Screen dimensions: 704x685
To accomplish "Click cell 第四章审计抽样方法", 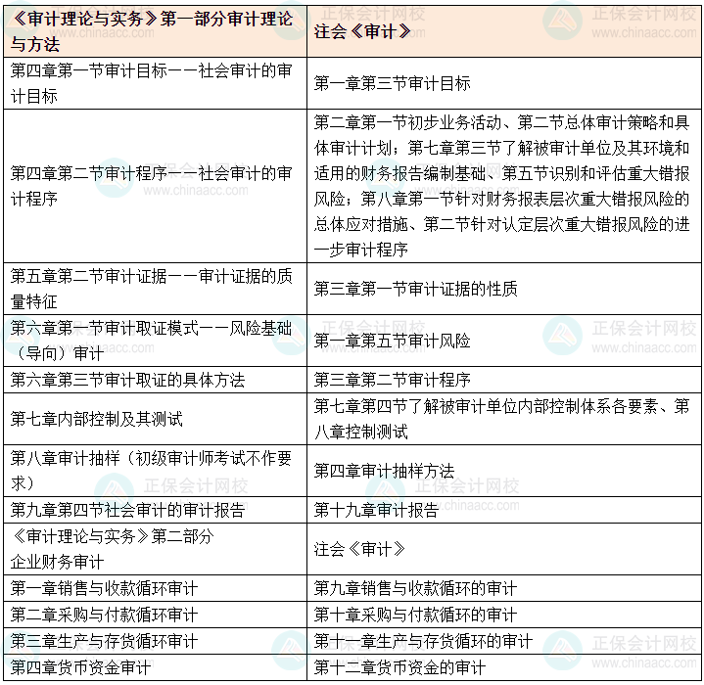I will [x=503, y=471].
